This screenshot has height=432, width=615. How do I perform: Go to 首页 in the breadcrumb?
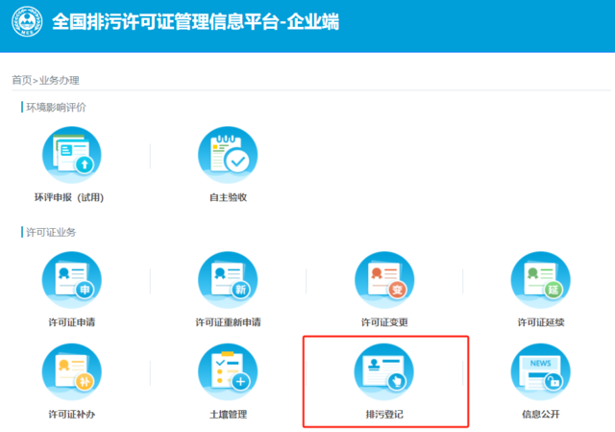[x=21, y=80]
